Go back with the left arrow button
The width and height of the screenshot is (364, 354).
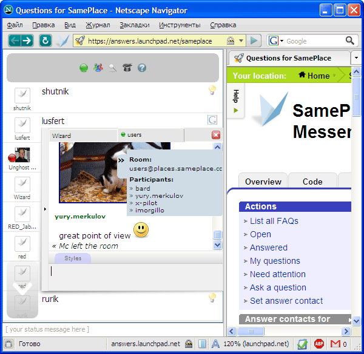click(15, 41)
